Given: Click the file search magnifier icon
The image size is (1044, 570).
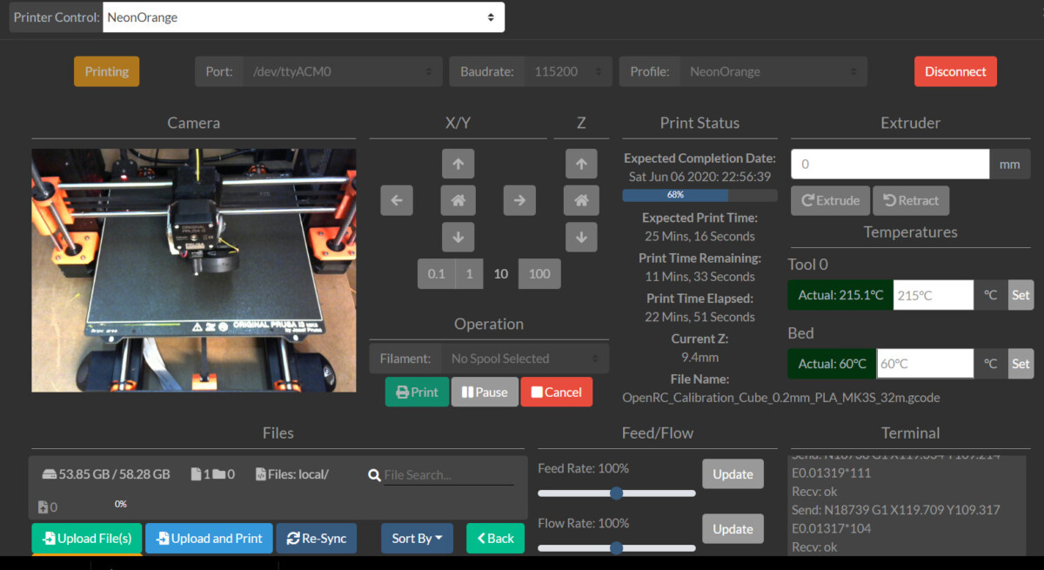Looking at the screenshot, I should [374, 475].
